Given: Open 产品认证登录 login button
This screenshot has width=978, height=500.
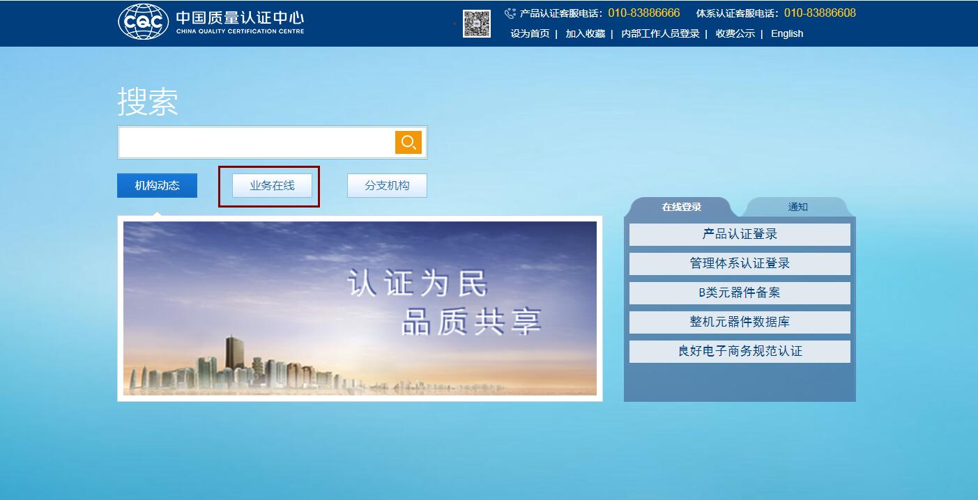Looking at the screenshot, I should click(x=740, y=235).
